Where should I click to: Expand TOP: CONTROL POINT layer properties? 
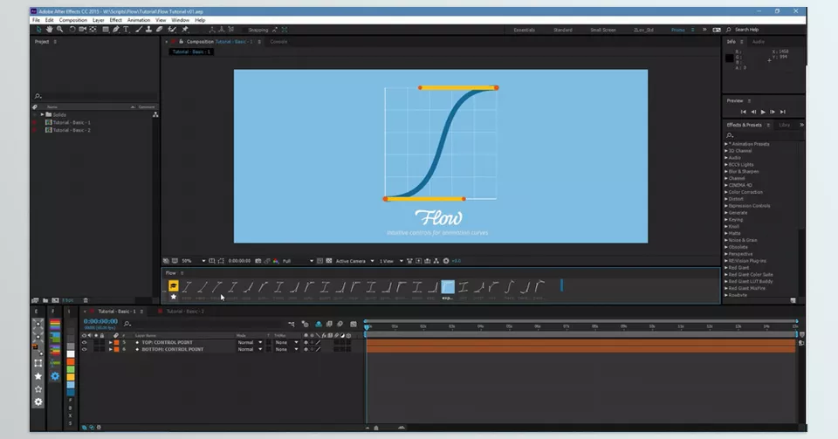110,342
